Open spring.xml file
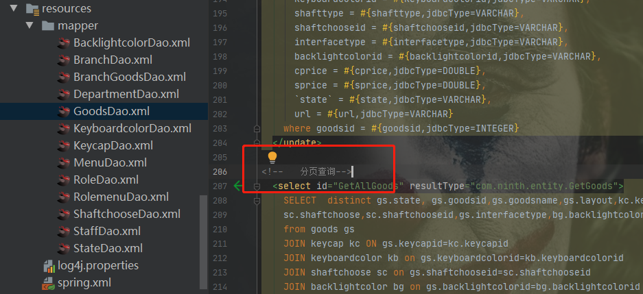This screenshot has width=643, height=294. 84,283
